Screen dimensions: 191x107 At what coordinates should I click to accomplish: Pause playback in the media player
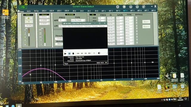point(69,53)
